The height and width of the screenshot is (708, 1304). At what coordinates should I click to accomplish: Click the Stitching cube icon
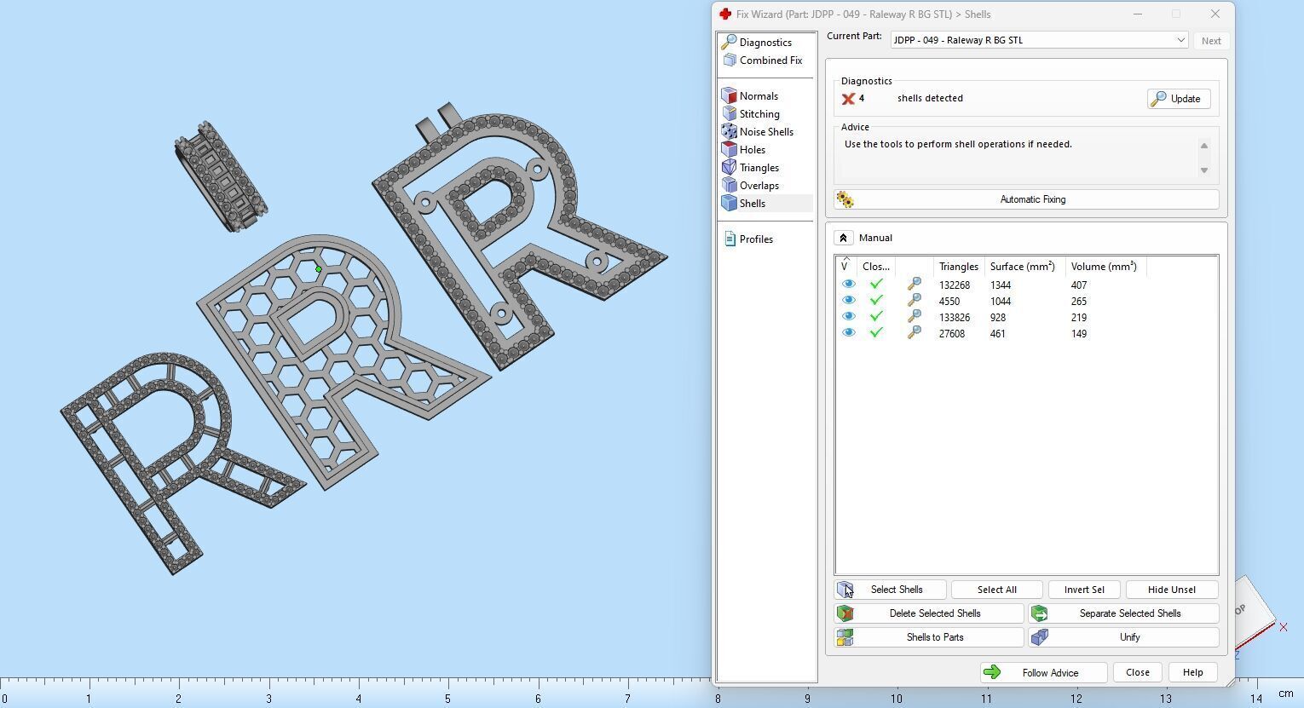729,113
